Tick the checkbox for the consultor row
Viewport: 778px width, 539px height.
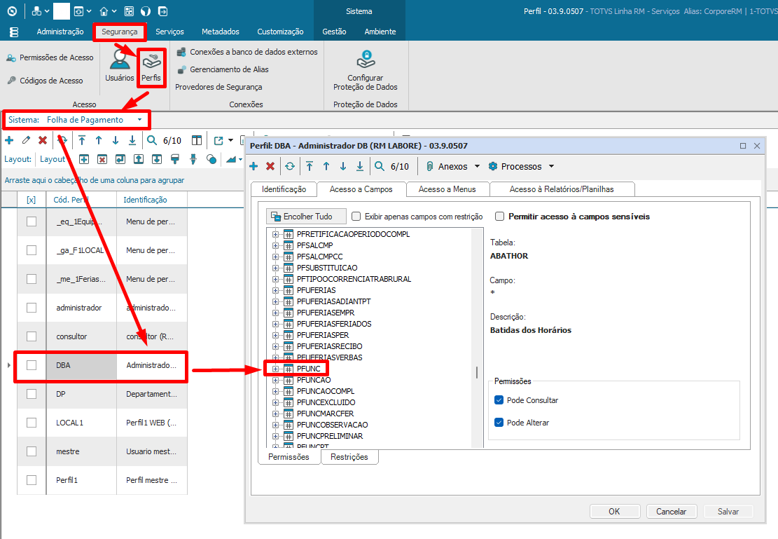(32, 336)
